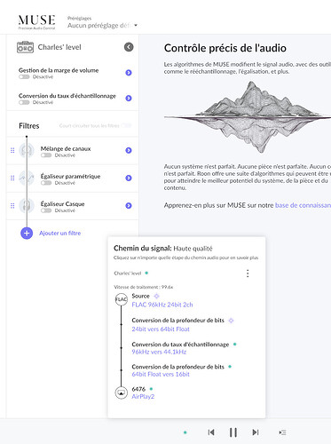Toggle Gestion de la marge de volume

click(x=24, y=77)
